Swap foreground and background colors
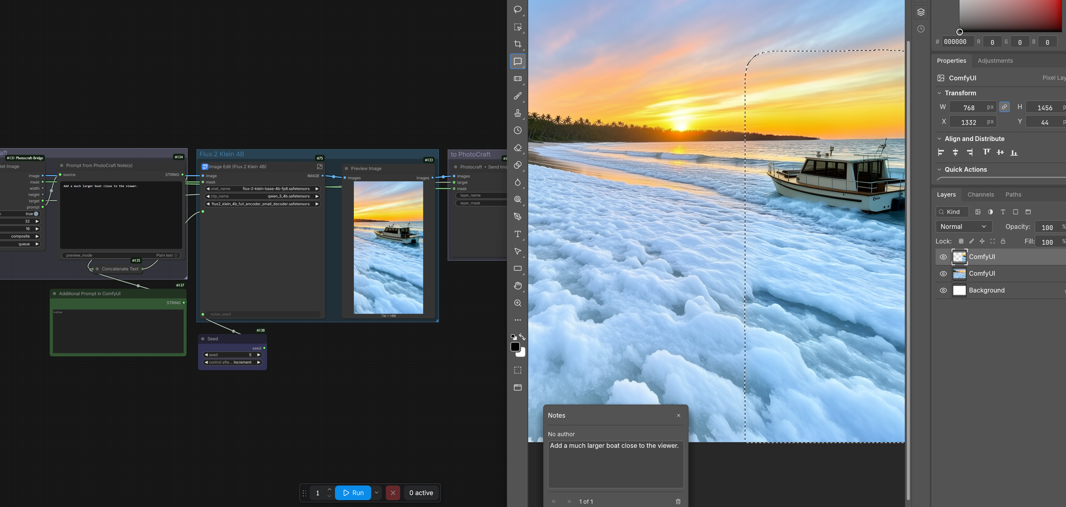The height and width of the screenshot is (507, 1066). tap(523, 337)
